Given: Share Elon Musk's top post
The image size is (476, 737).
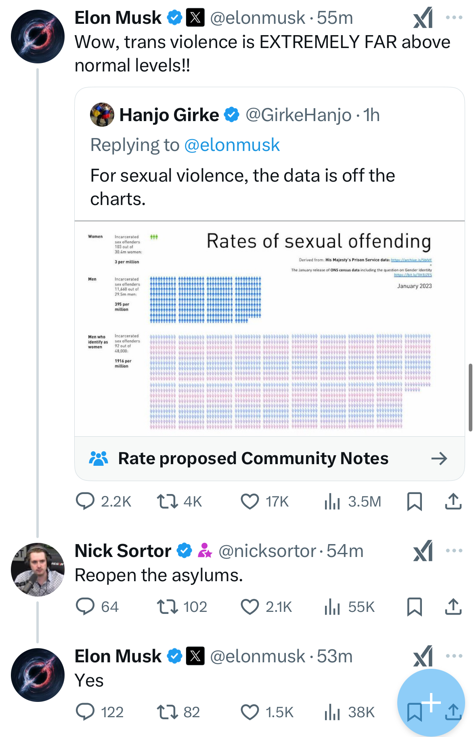Looking at the screenshot, I should click(x=453, y=501).
